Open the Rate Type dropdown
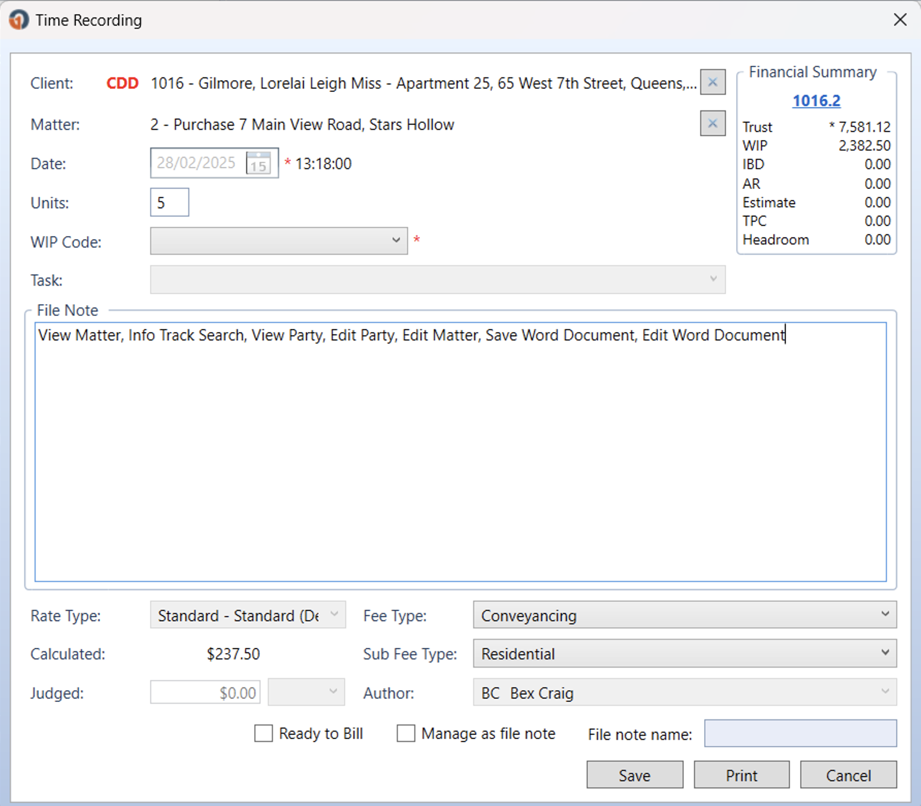 (x=248, y=615)
